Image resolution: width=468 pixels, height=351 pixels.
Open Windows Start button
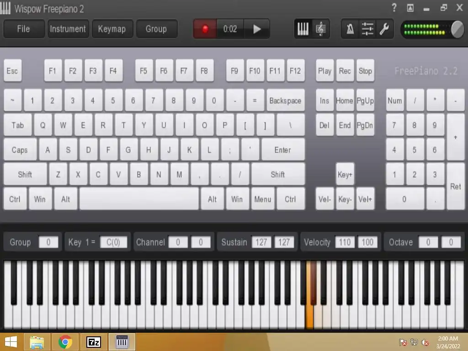[11, 342]
